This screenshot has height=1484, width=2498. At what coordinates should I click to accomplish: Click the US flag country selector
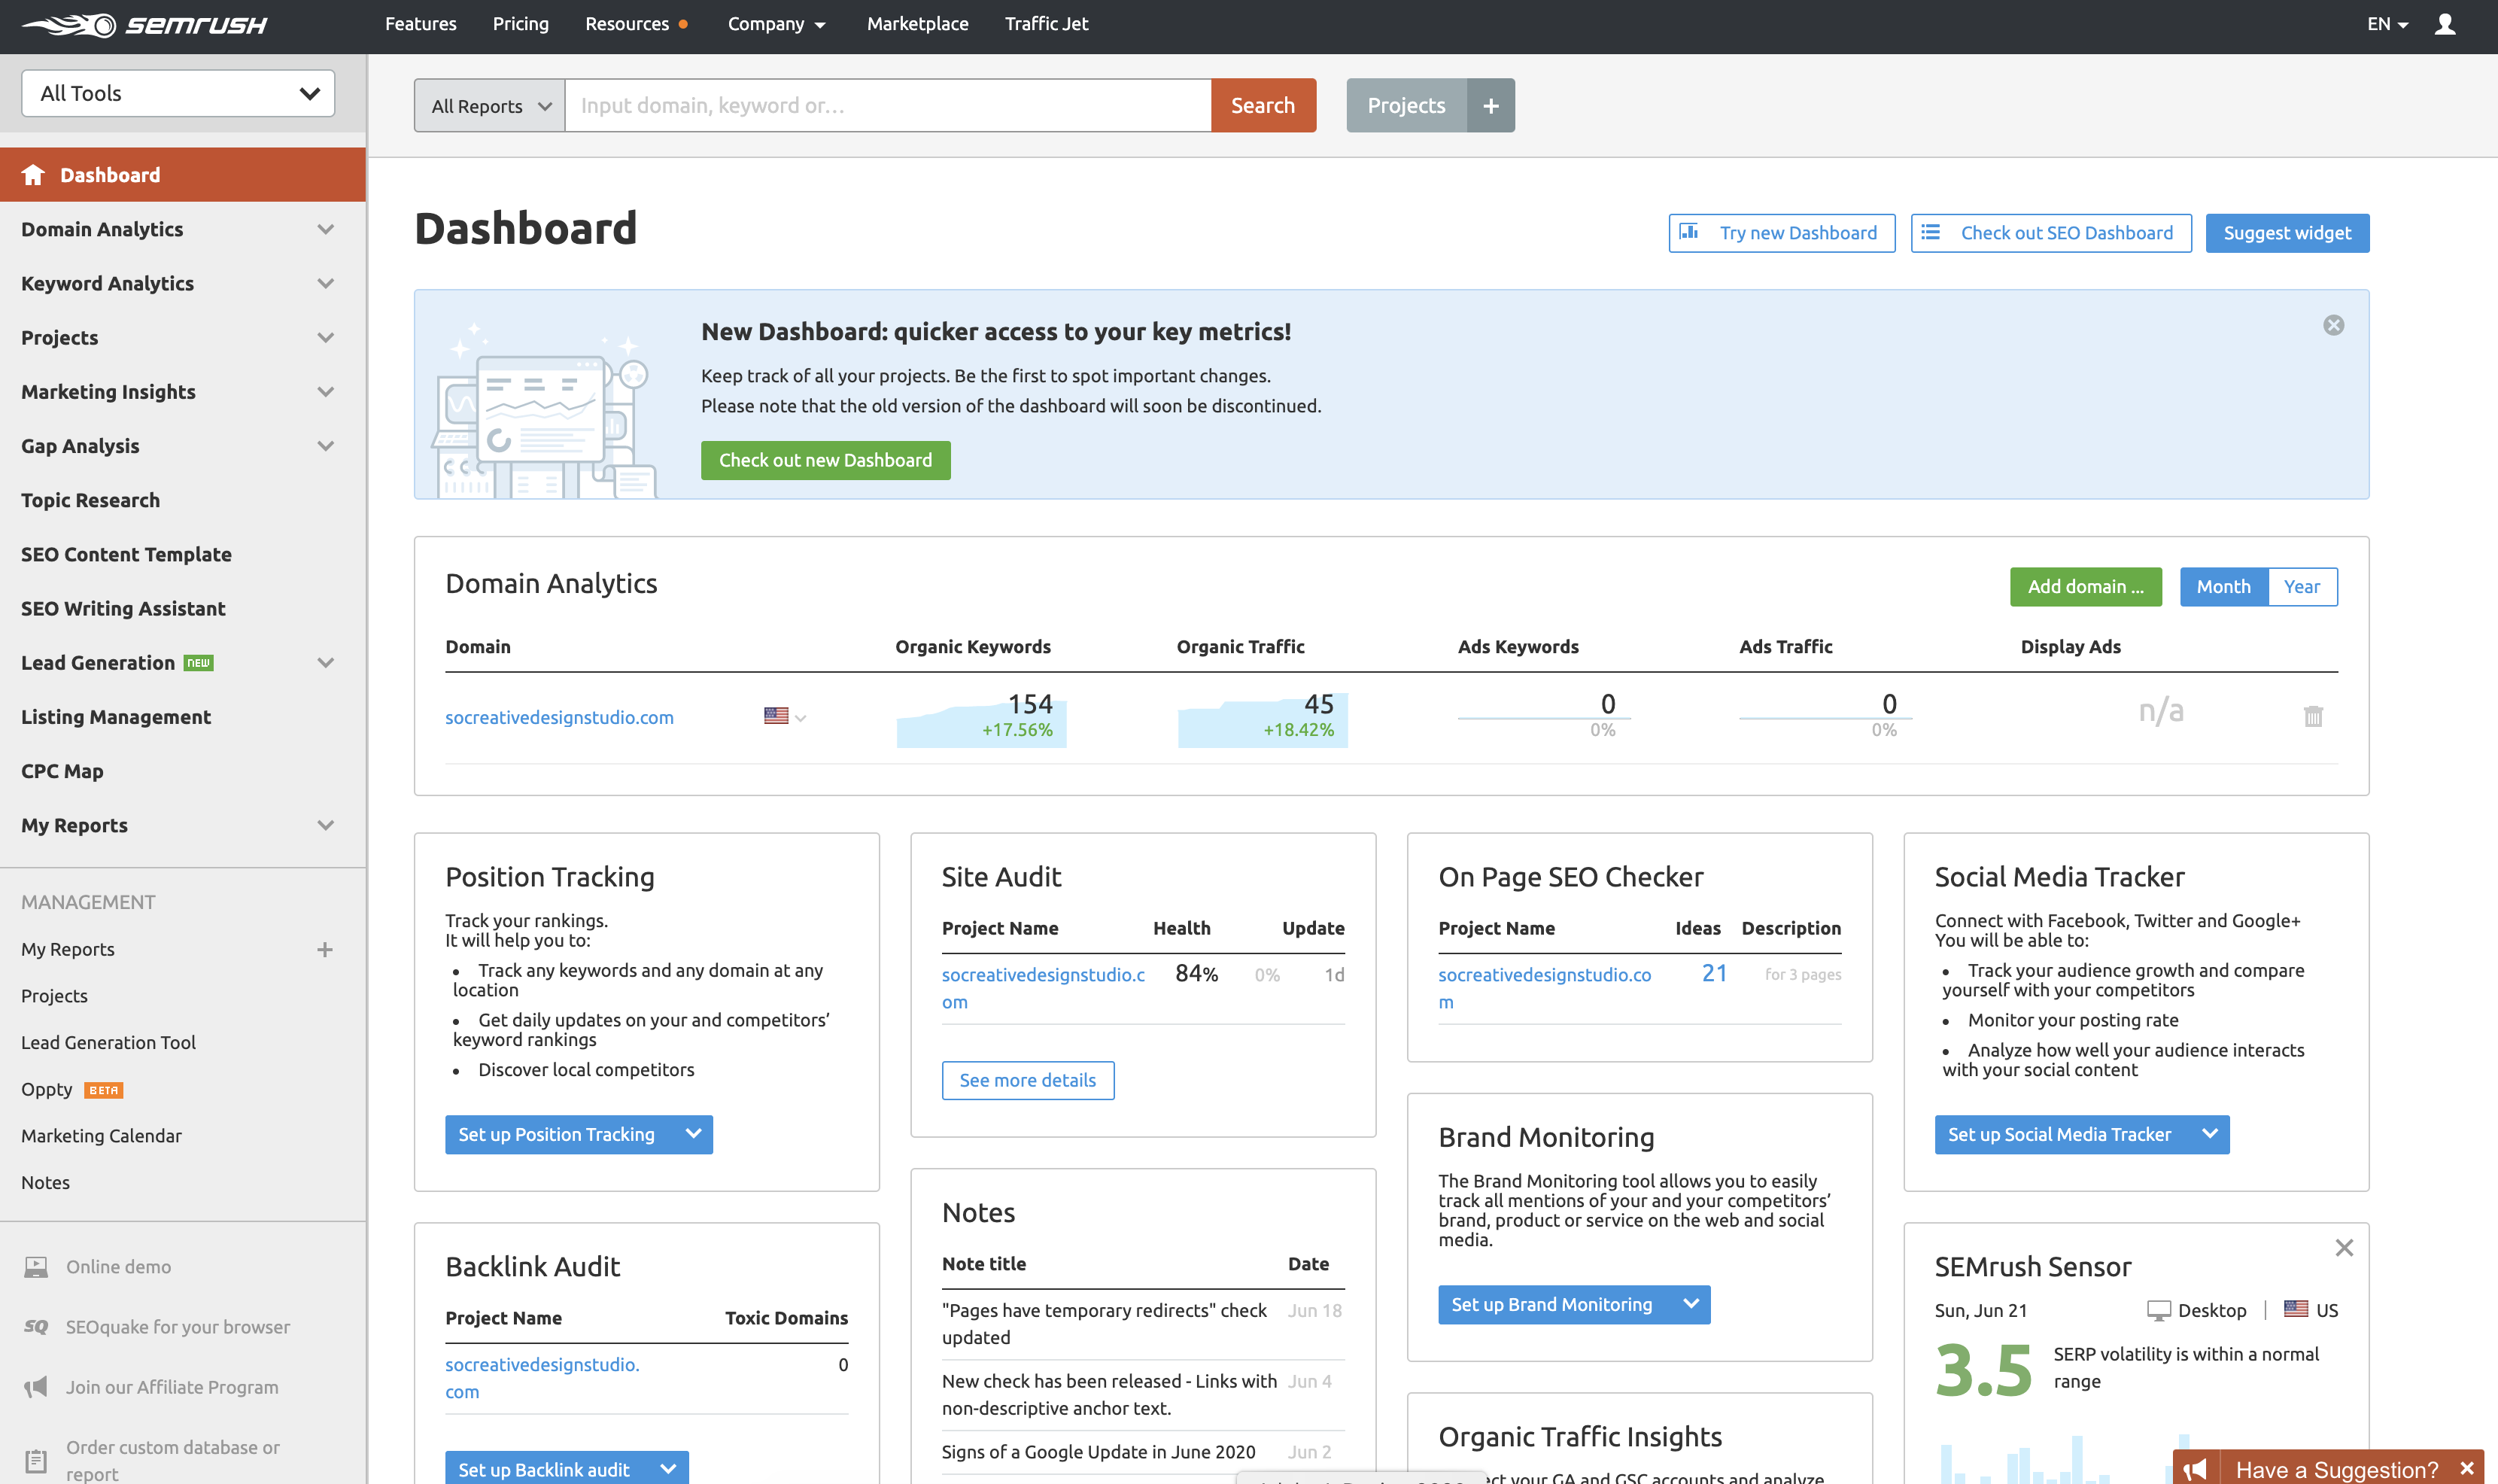pos(785,716)
